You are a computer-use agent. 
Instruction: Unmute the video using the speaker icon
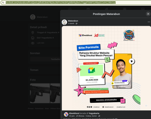point(146,106)
